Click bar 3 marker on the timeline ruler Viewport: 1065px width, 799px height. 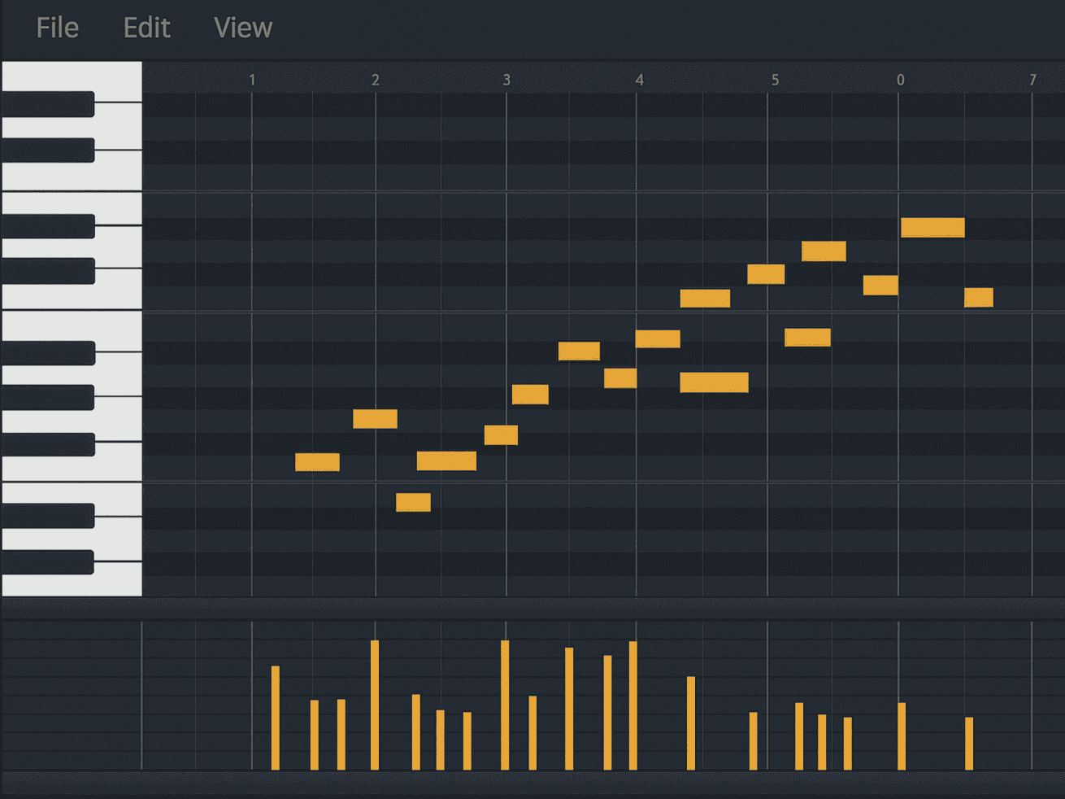pyautogui.click(x=506, y=80)
